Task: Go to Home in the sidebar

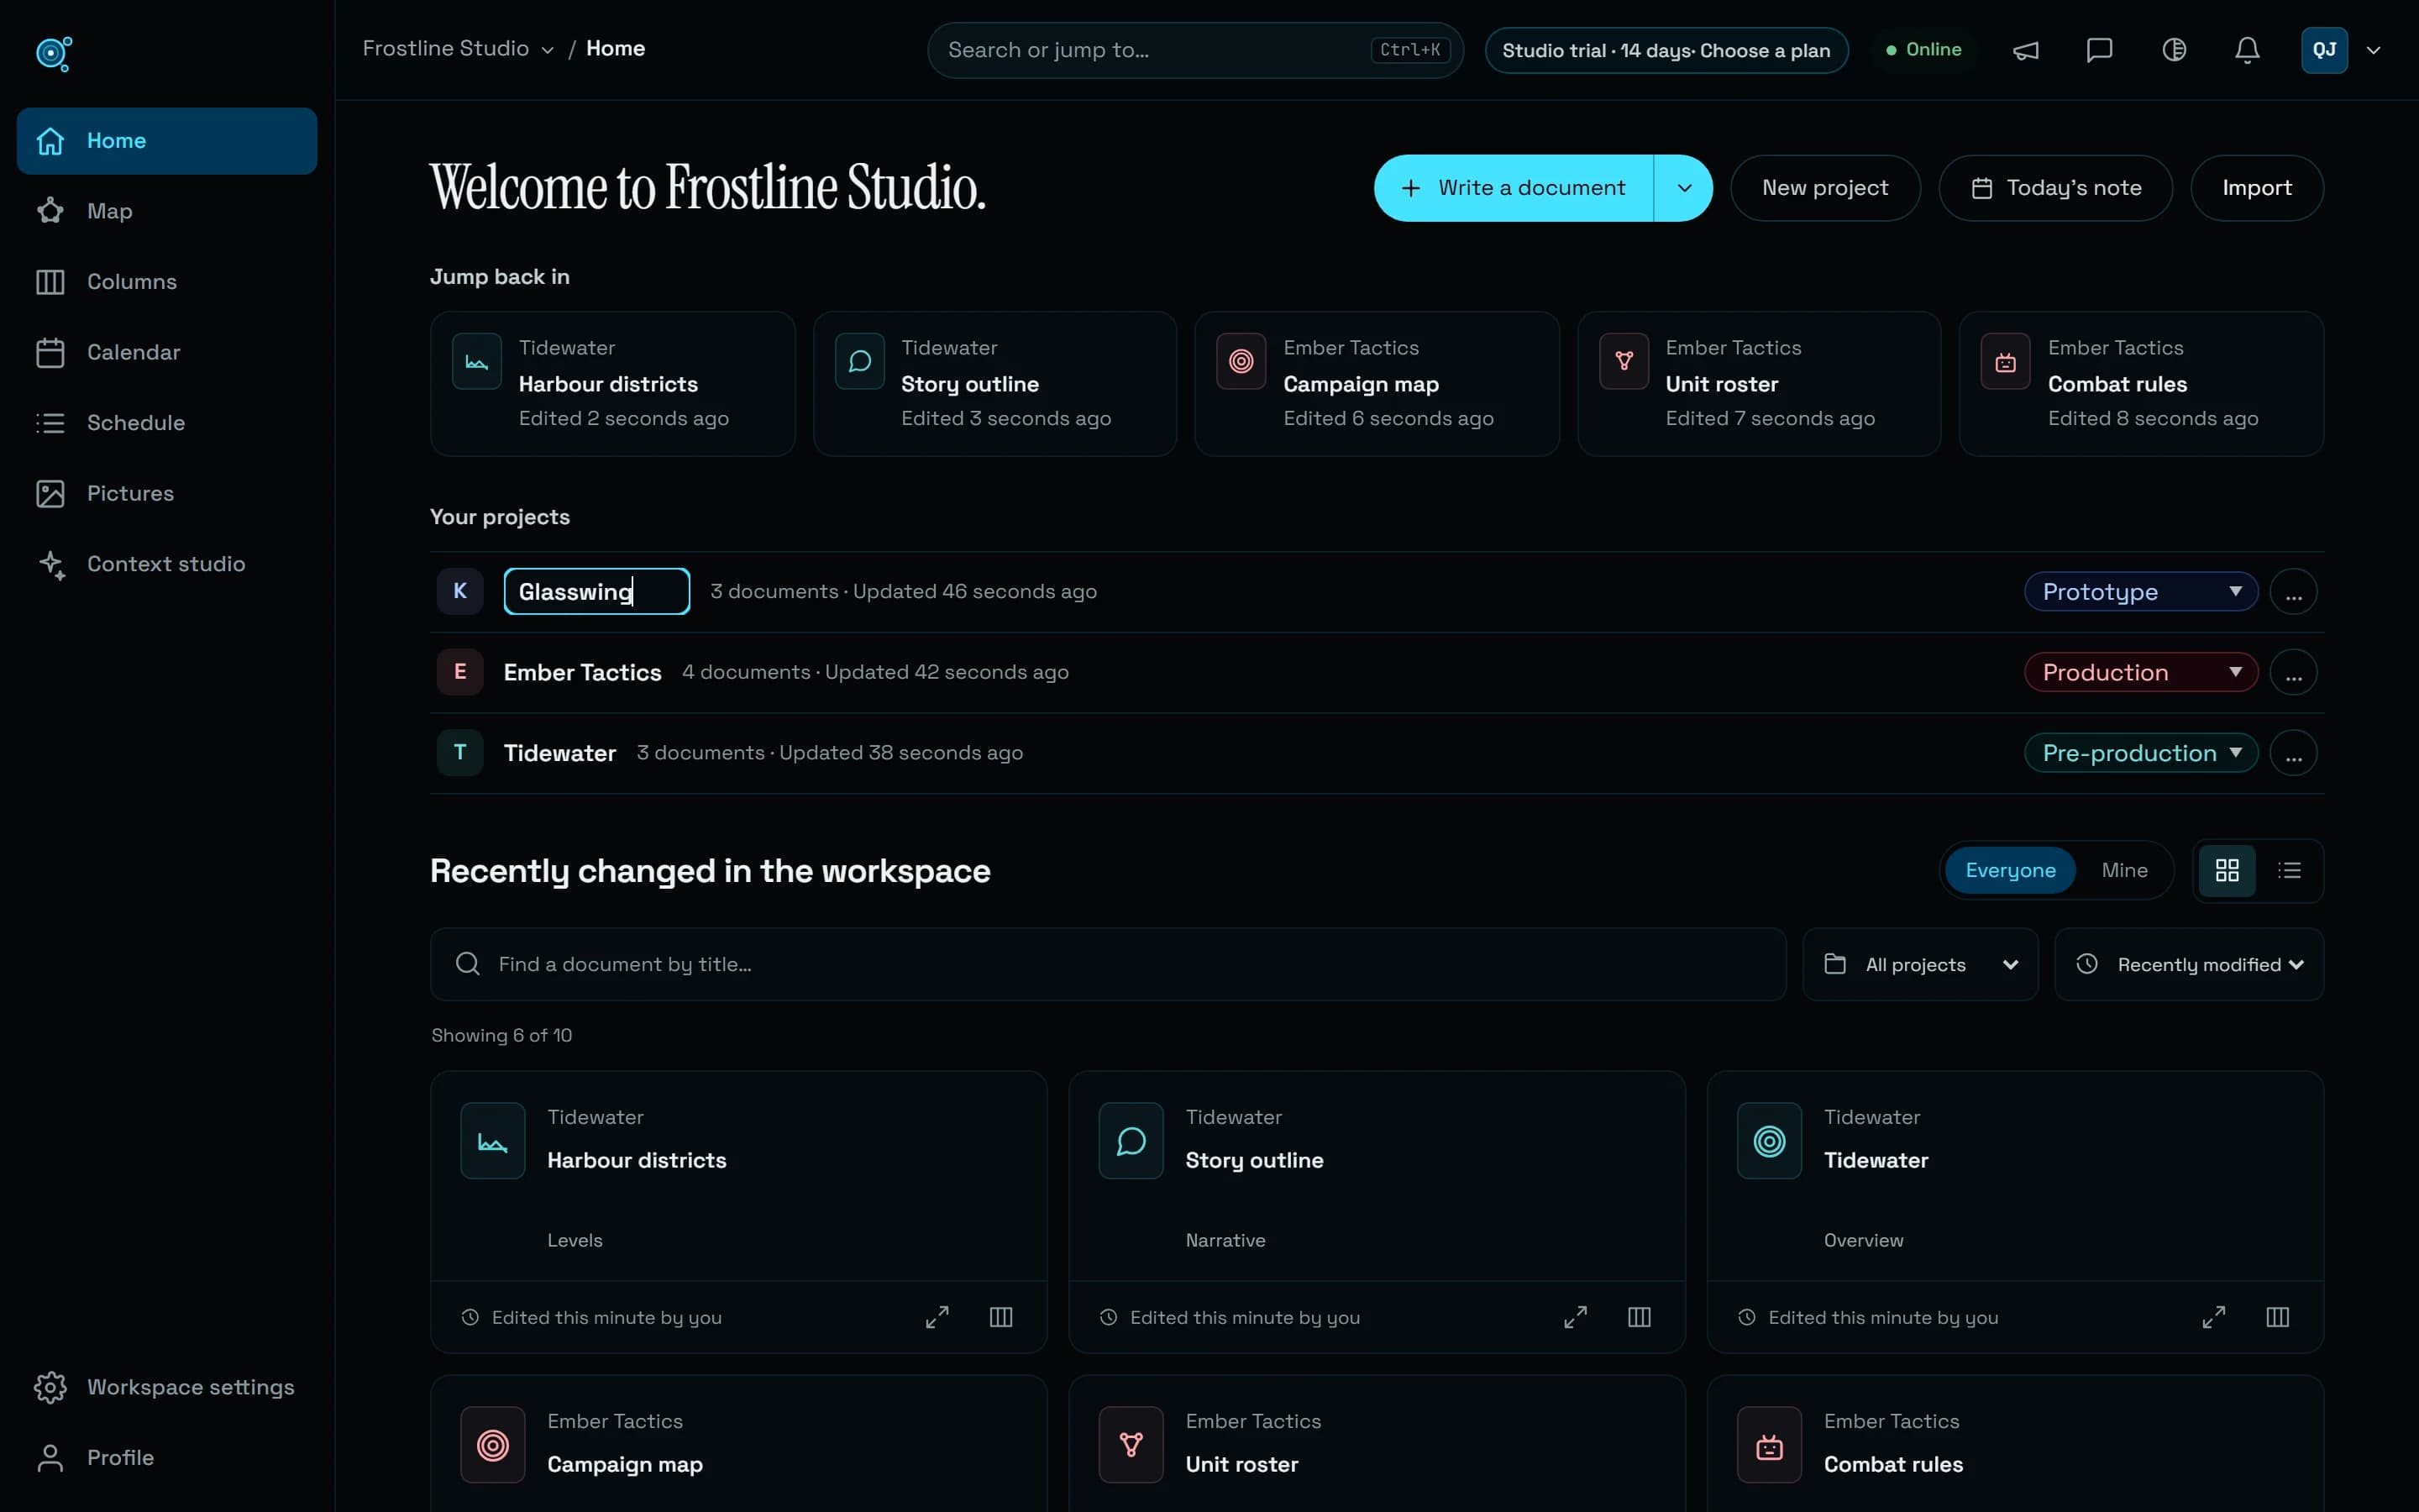Action: (x=167, y=141)
